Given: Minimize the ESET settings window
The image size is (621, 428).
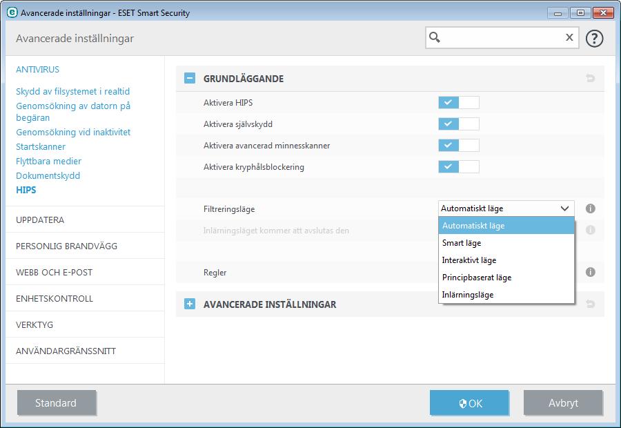Looking at the screenshot, I should [x=558, y=13].
